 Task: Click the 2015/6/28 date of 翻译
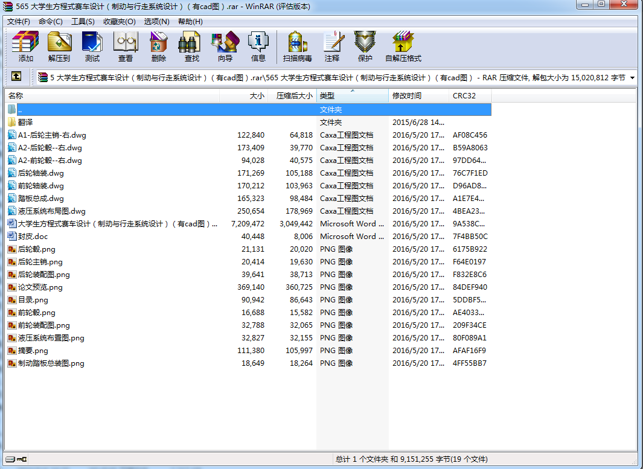pos(418,122)
